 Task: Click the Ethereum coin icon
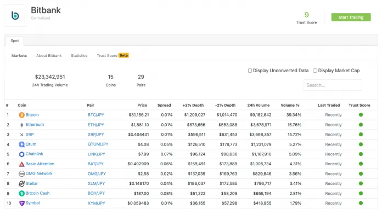[22, 125]
